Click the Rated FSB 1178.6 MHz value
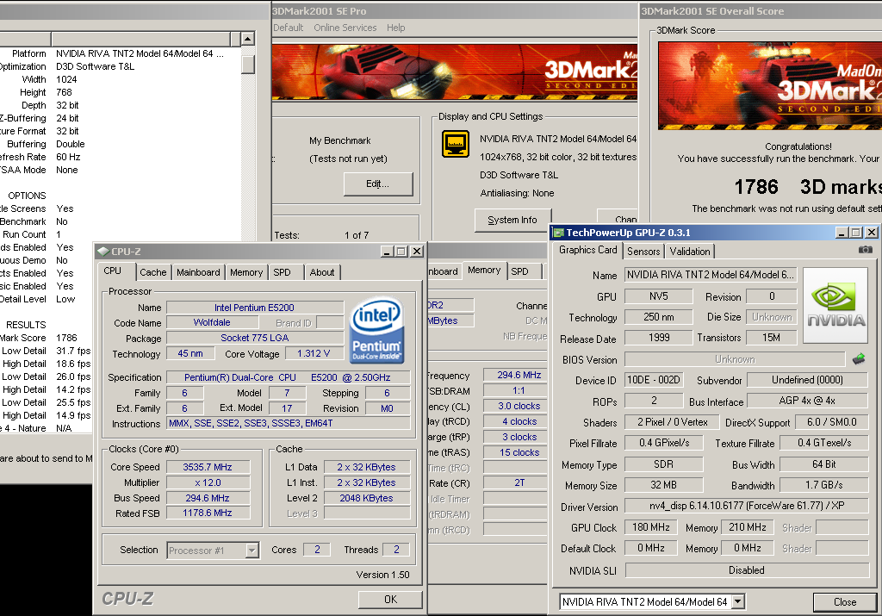882x616 pixels. (208, 513)
